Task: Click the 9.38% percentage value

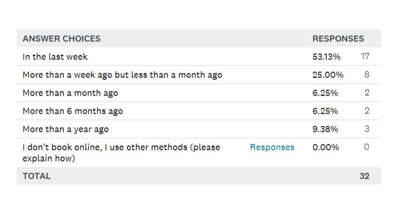Action: (x=325, y=129)
